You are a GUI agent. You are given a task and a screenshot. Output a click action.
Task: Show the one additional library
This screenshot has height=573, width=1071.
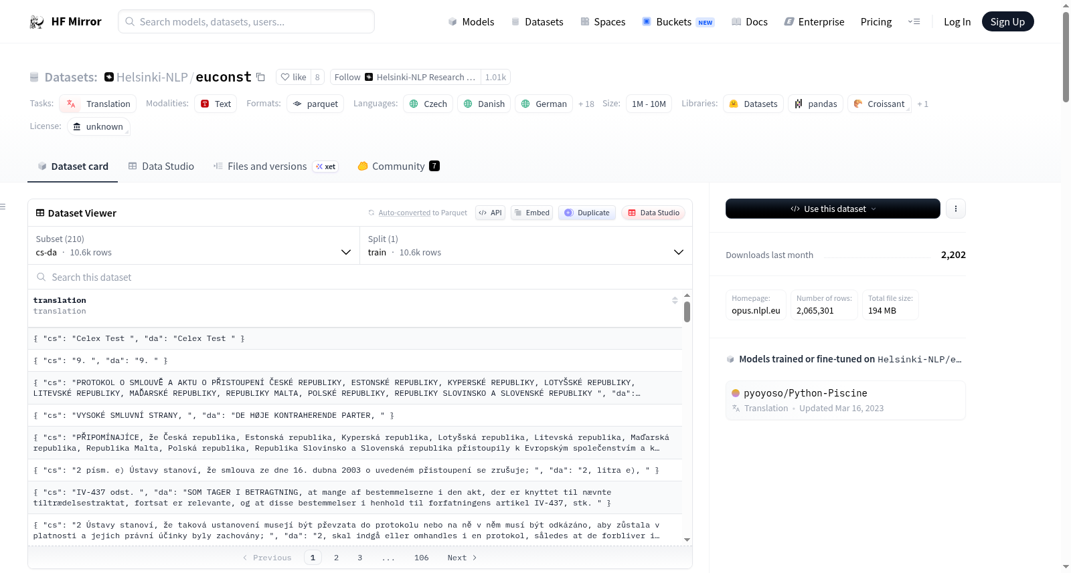[x=922, y=104]
